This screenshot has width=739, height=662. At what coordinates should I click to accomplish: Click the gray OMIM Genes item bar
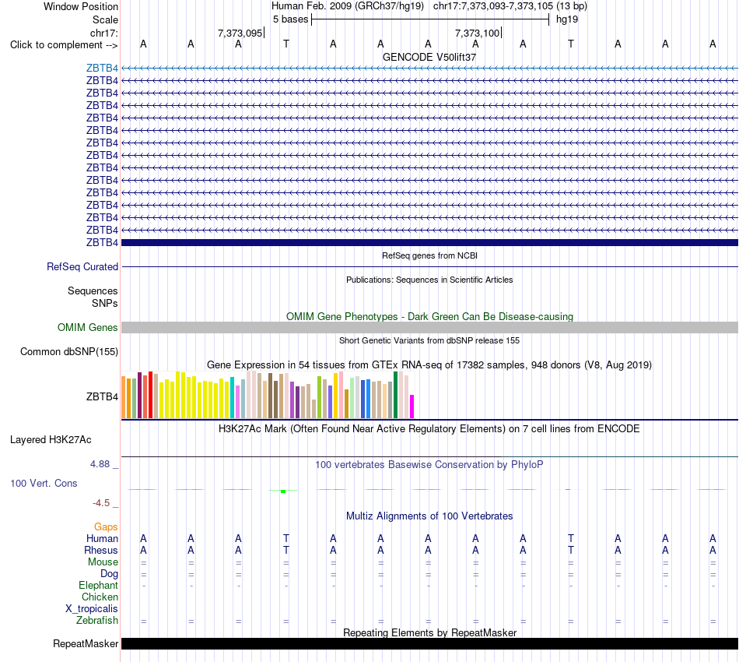click(429, 327)
